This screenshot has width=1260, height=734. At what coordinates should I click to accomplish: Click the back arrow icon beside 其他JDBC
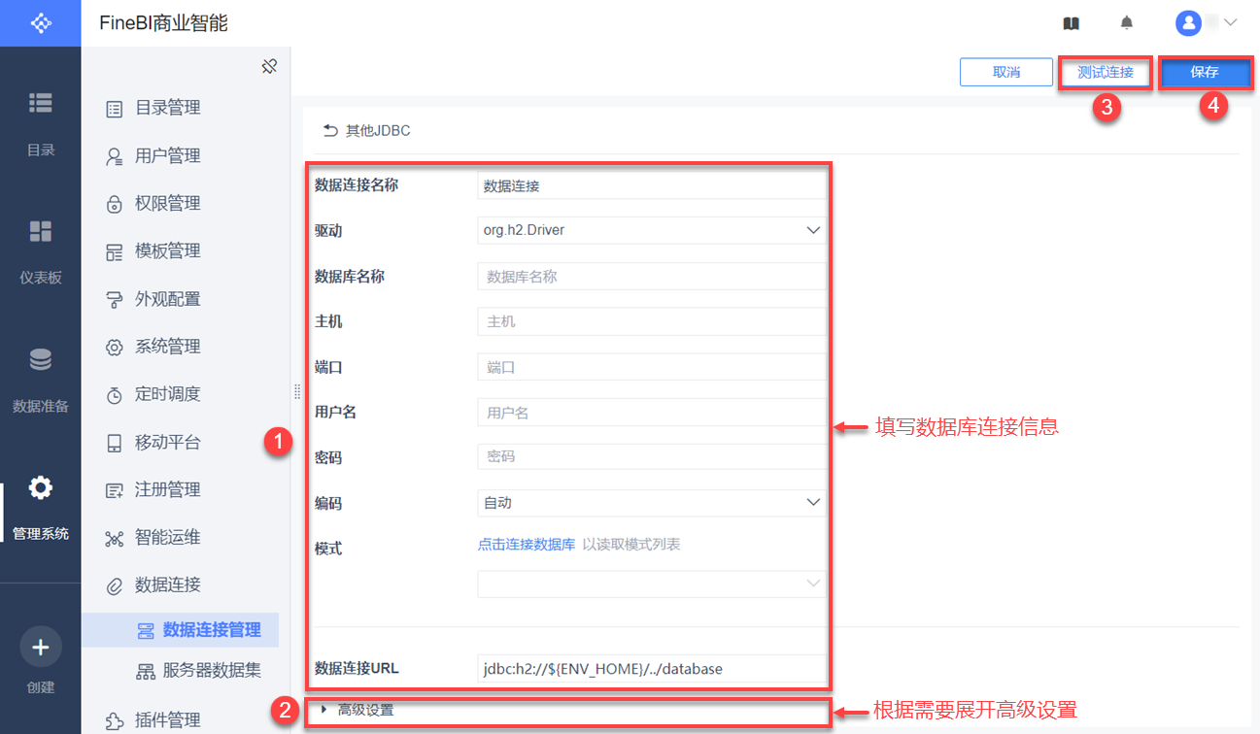330,130
